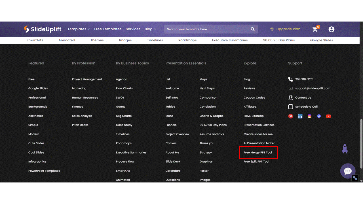This screenshot has height=204, width=363.
Task: Open the Free Merge PPT Tool link
Action: (x=258, y=152)
